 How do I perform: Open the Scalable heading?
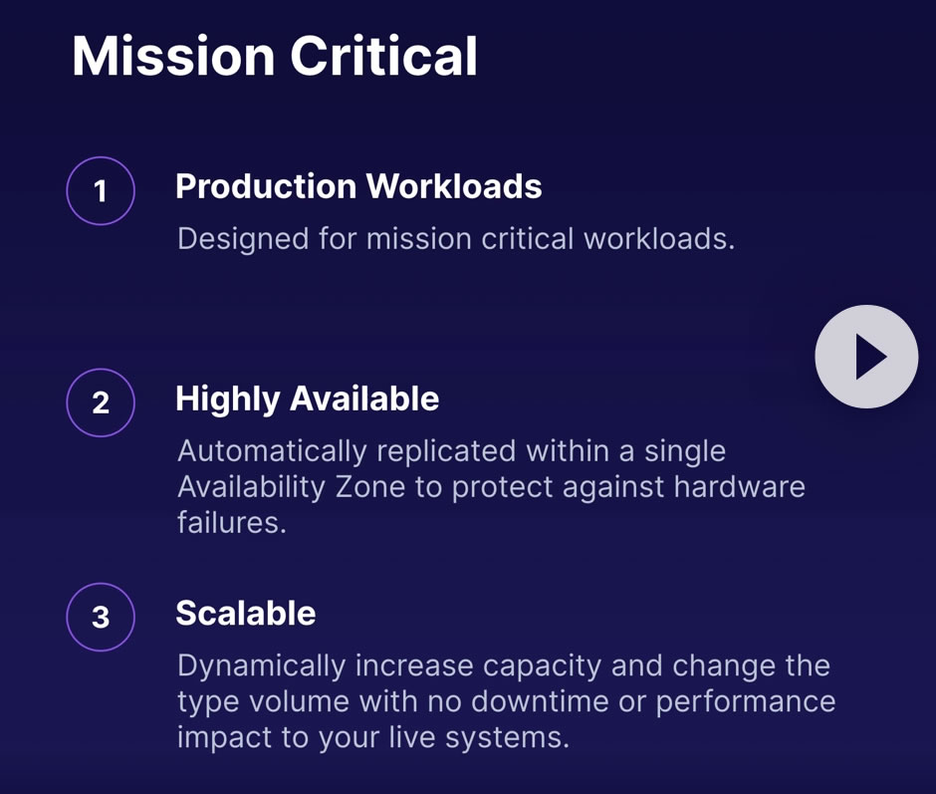tap(245, 613)
